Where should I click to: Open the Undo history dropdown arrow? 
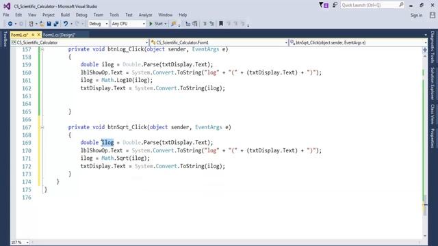[71, 24]
